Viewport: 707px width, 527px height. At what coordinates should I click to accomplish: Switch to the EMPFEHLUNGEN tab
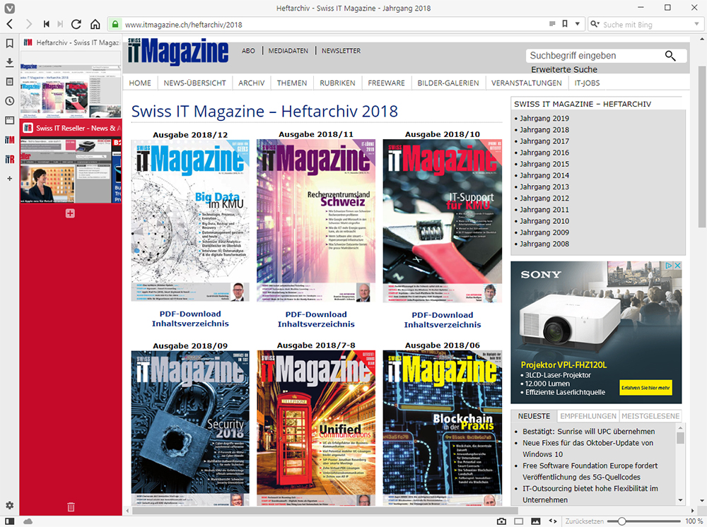(588, 416)
